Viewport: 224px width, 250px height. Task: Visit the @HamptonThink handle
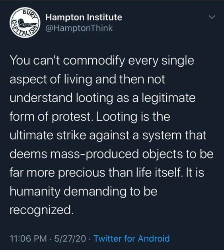[x=79, y=28]
